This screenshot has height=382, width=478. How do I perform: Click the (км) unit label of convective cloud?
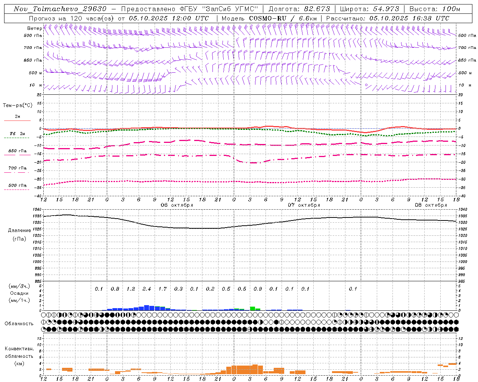19,363
